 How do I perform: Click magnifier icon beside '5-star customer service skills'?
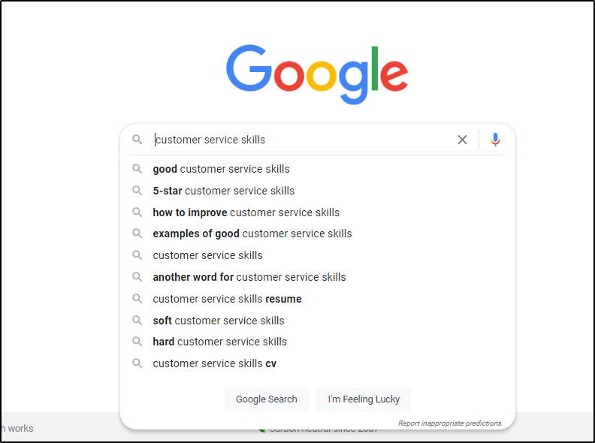pos(137,191)
